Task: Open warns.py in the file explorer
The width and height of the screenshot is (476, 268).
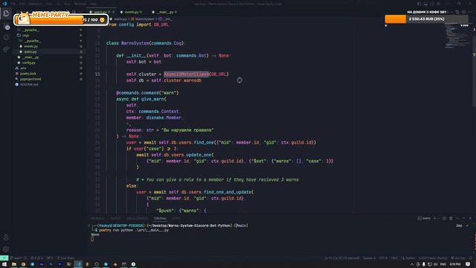Action: coord(30,52)
